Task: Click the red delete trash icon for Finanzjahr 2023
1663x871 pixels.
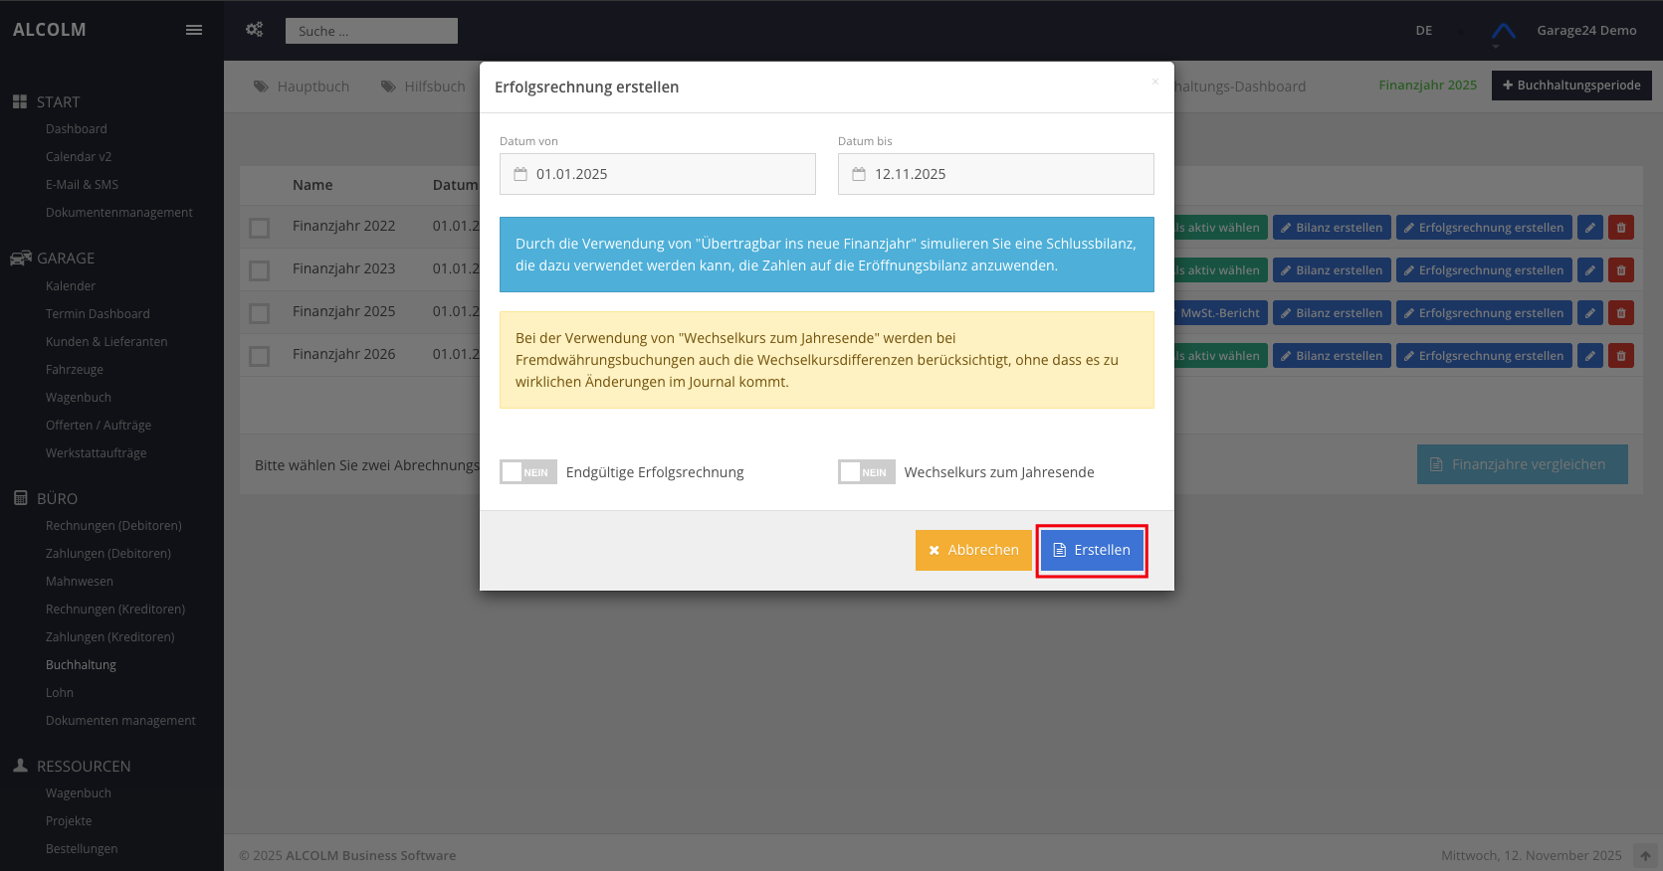Action: point(1621,270)
